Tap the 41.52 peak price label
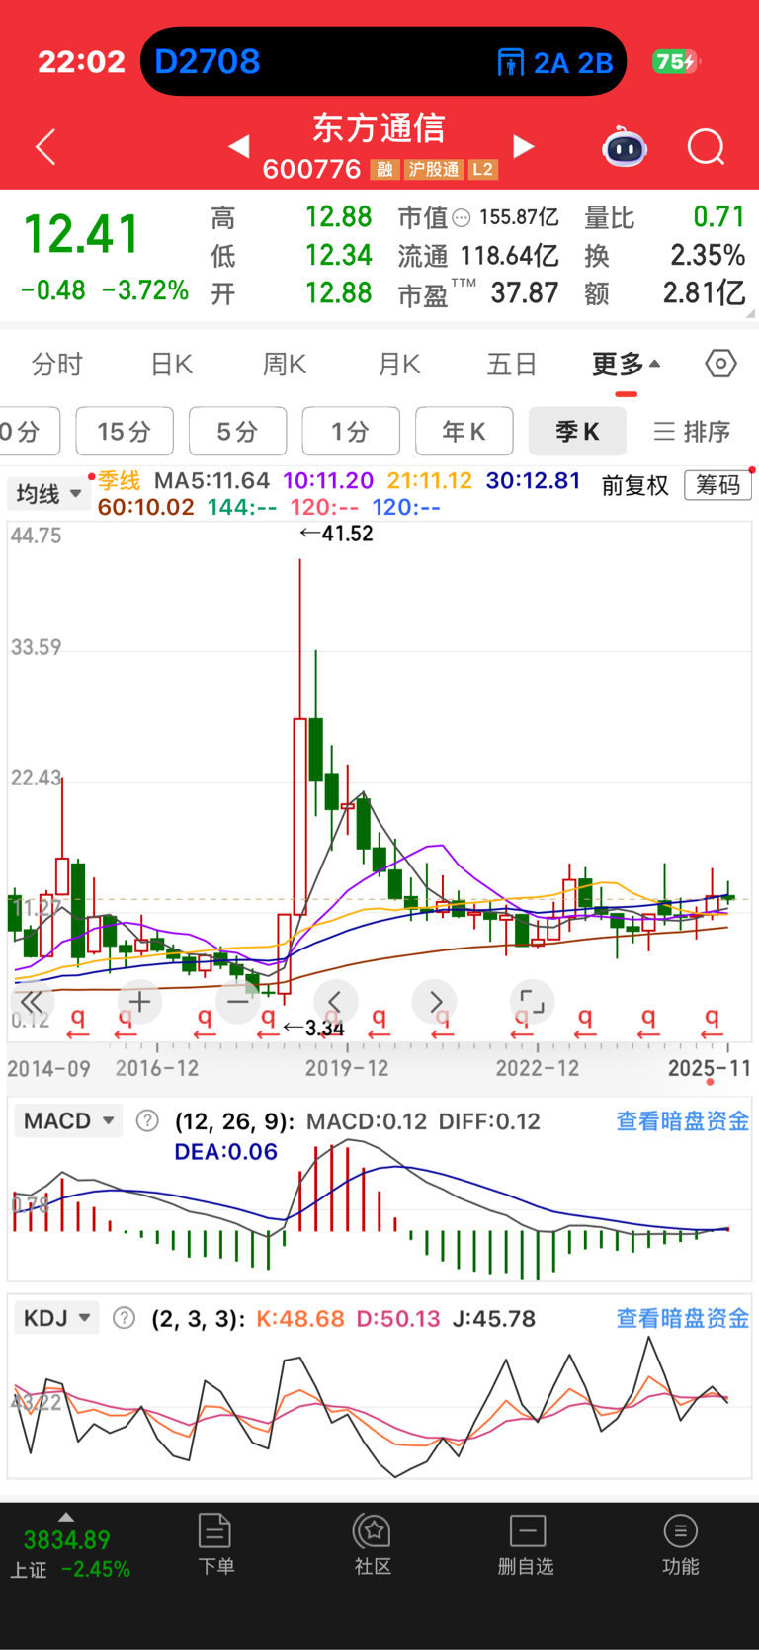This screenshot has width=759, height=1650. [x=337, y=534]
